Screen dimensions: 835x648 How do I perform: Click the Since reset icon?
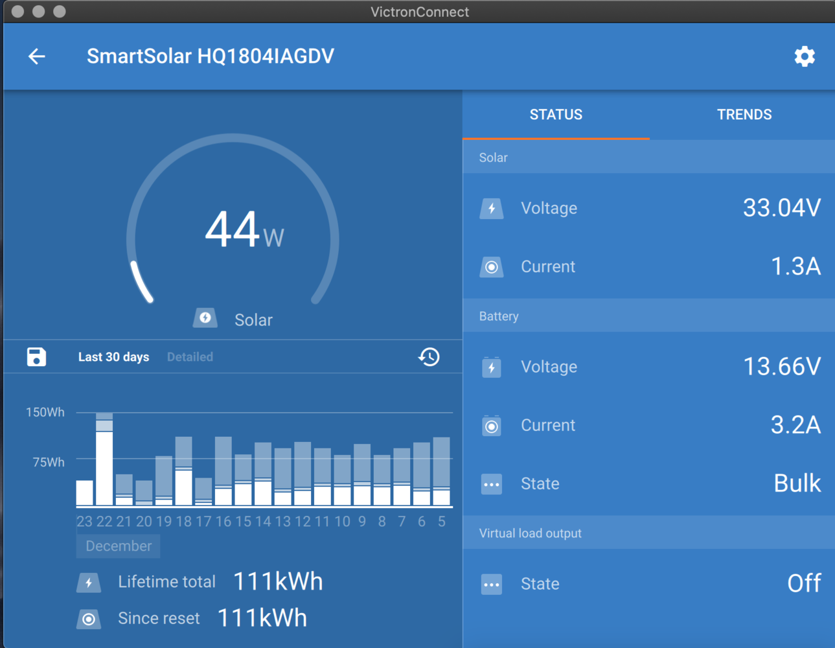click(x=89, y=619)
